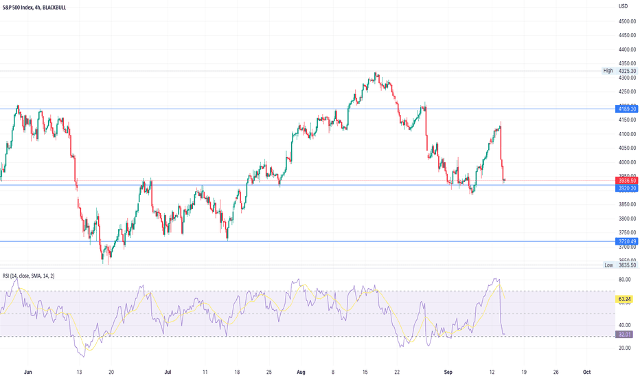The width and height of the screenshot is (640, 378).
Task: Click the 4325.30 high price value
Action: 628,71
